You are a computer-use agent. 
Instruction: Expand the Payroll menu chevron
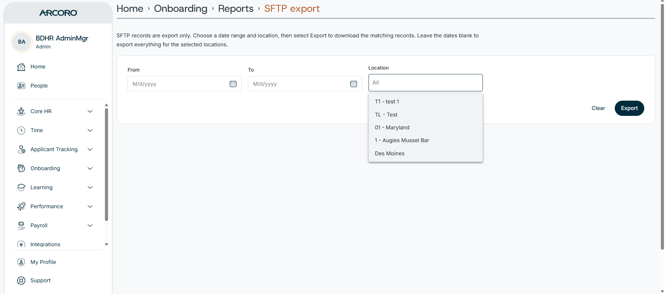[x=90, y=226]
